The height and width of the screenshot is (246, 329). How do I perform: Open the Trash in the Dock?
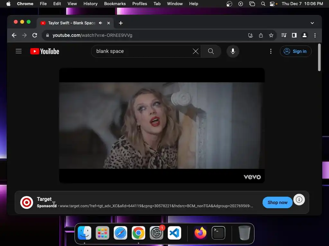point(244,233)
